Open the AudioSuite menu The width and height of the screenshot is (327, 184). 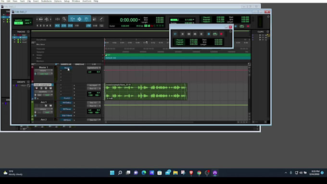46,1
